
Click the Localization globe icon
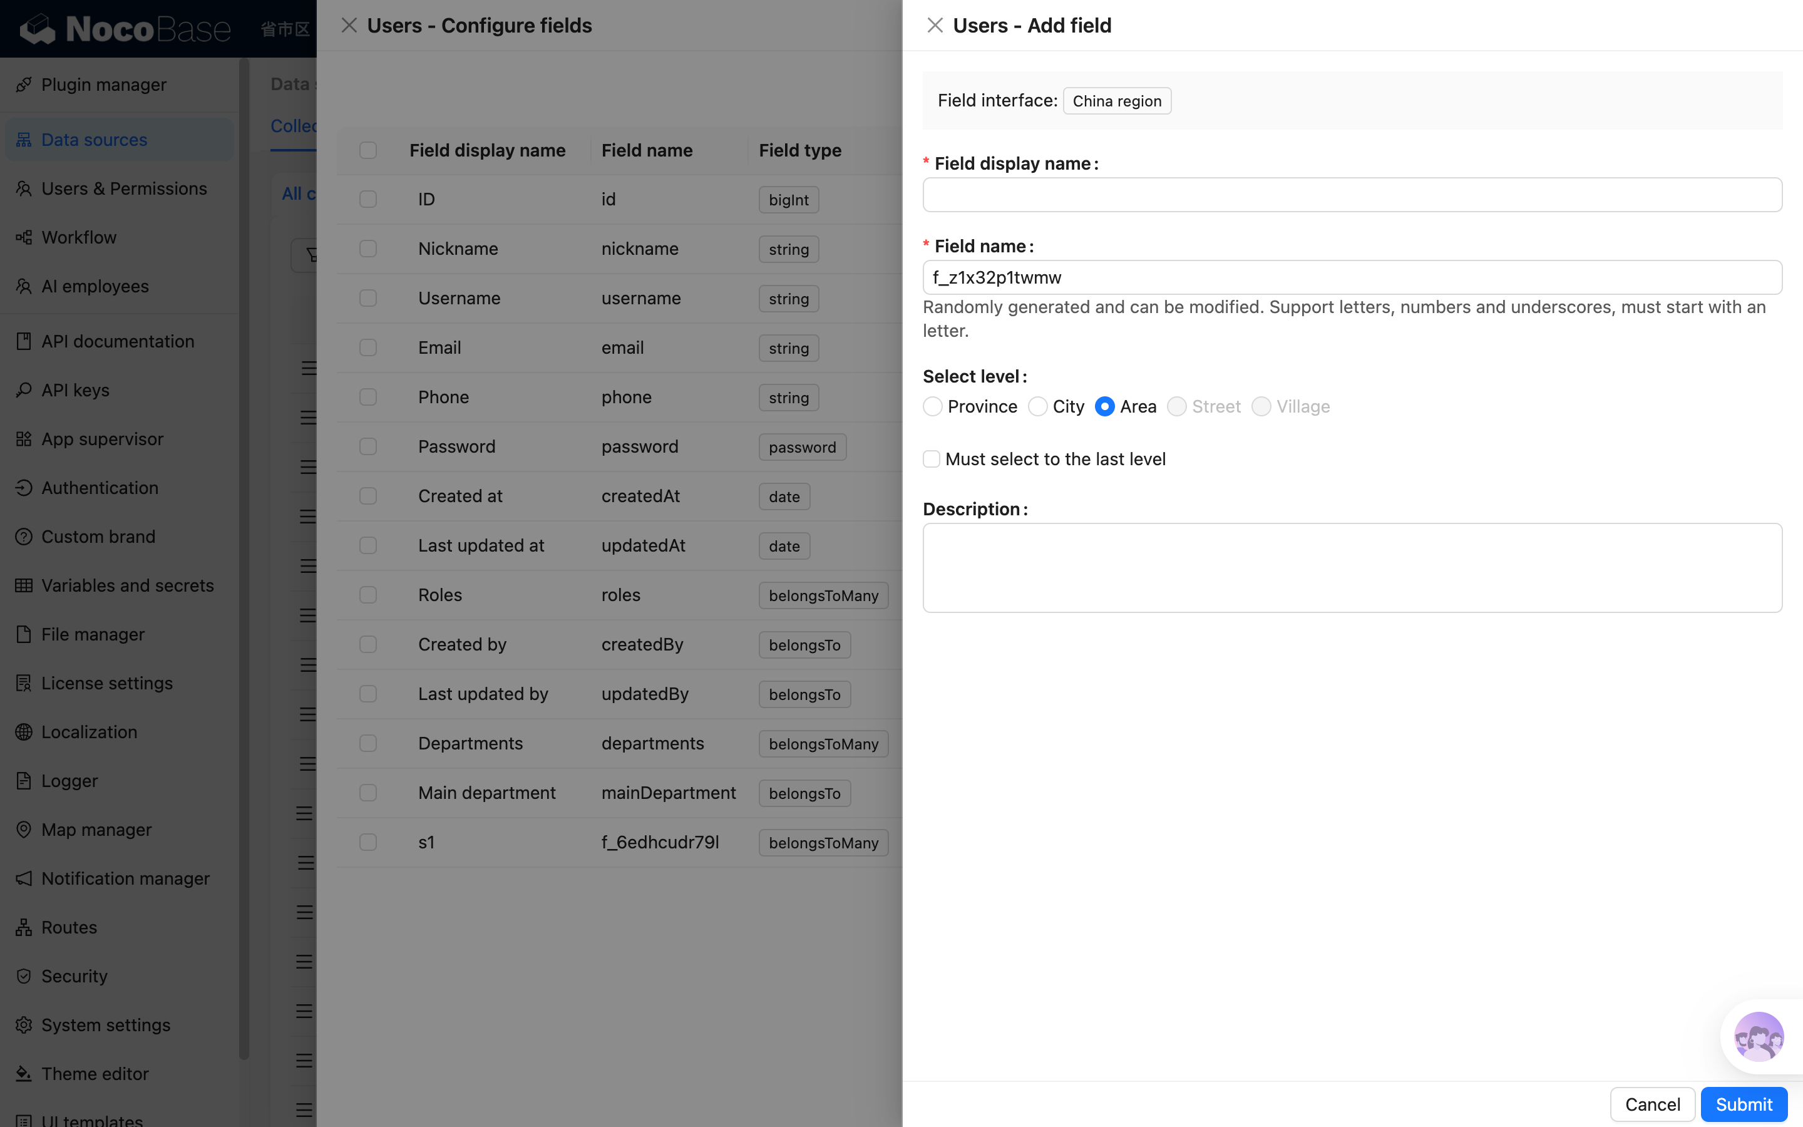24,732
